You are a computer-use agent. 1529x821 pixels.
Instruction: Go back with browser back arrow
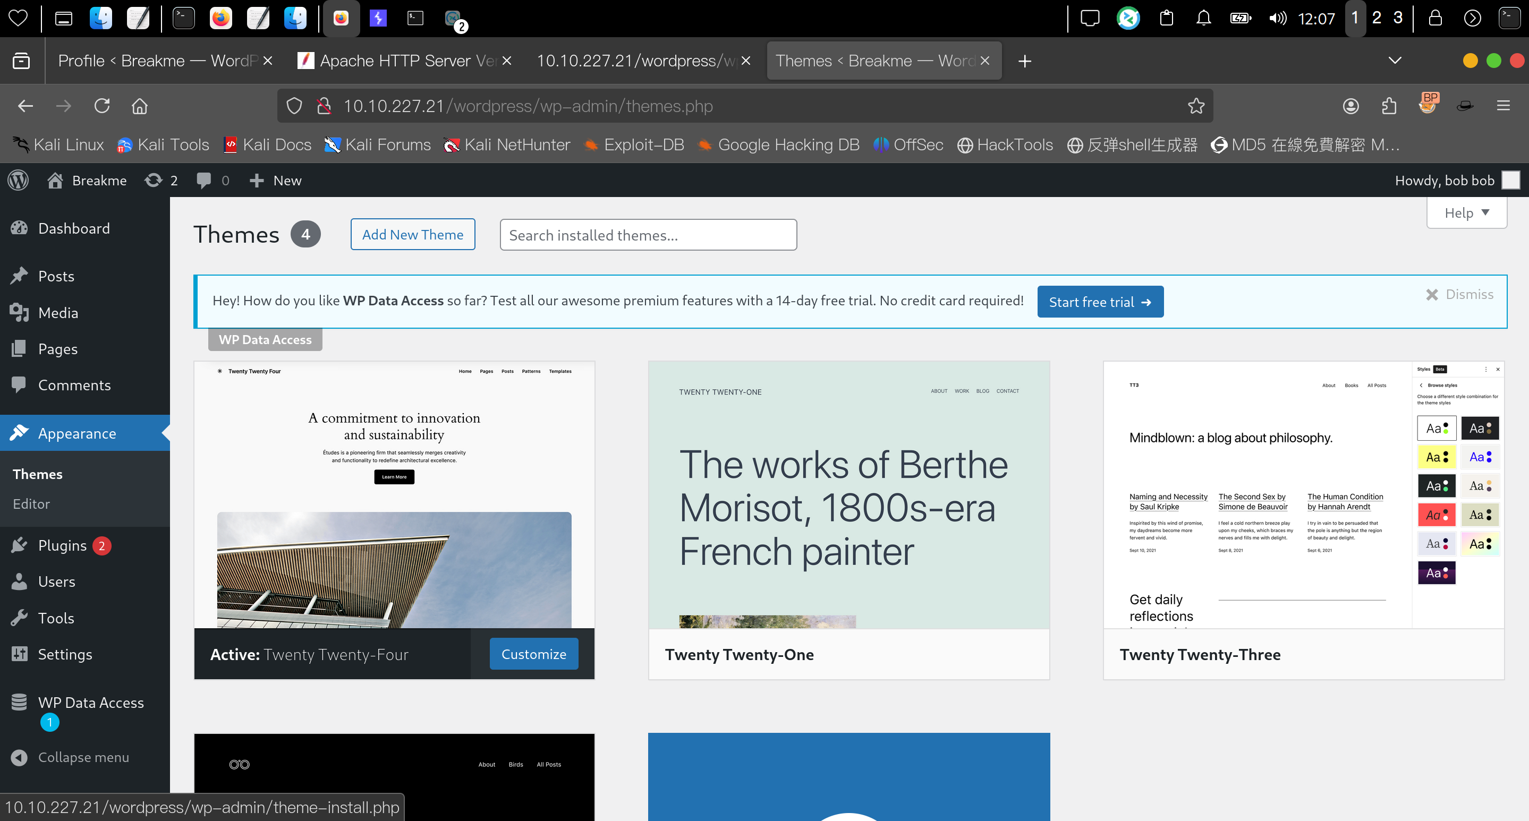(x=25, y=106)
